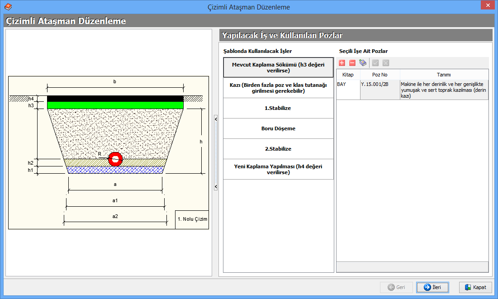Open the poz book selection icon
The image size is (498, 299).
click(x=363, y=63)
